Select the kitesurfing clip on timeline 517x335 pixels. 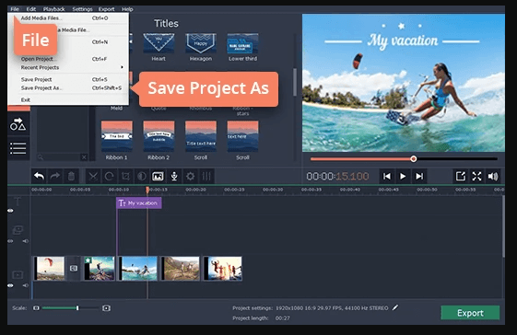click(x=138, y=269)
